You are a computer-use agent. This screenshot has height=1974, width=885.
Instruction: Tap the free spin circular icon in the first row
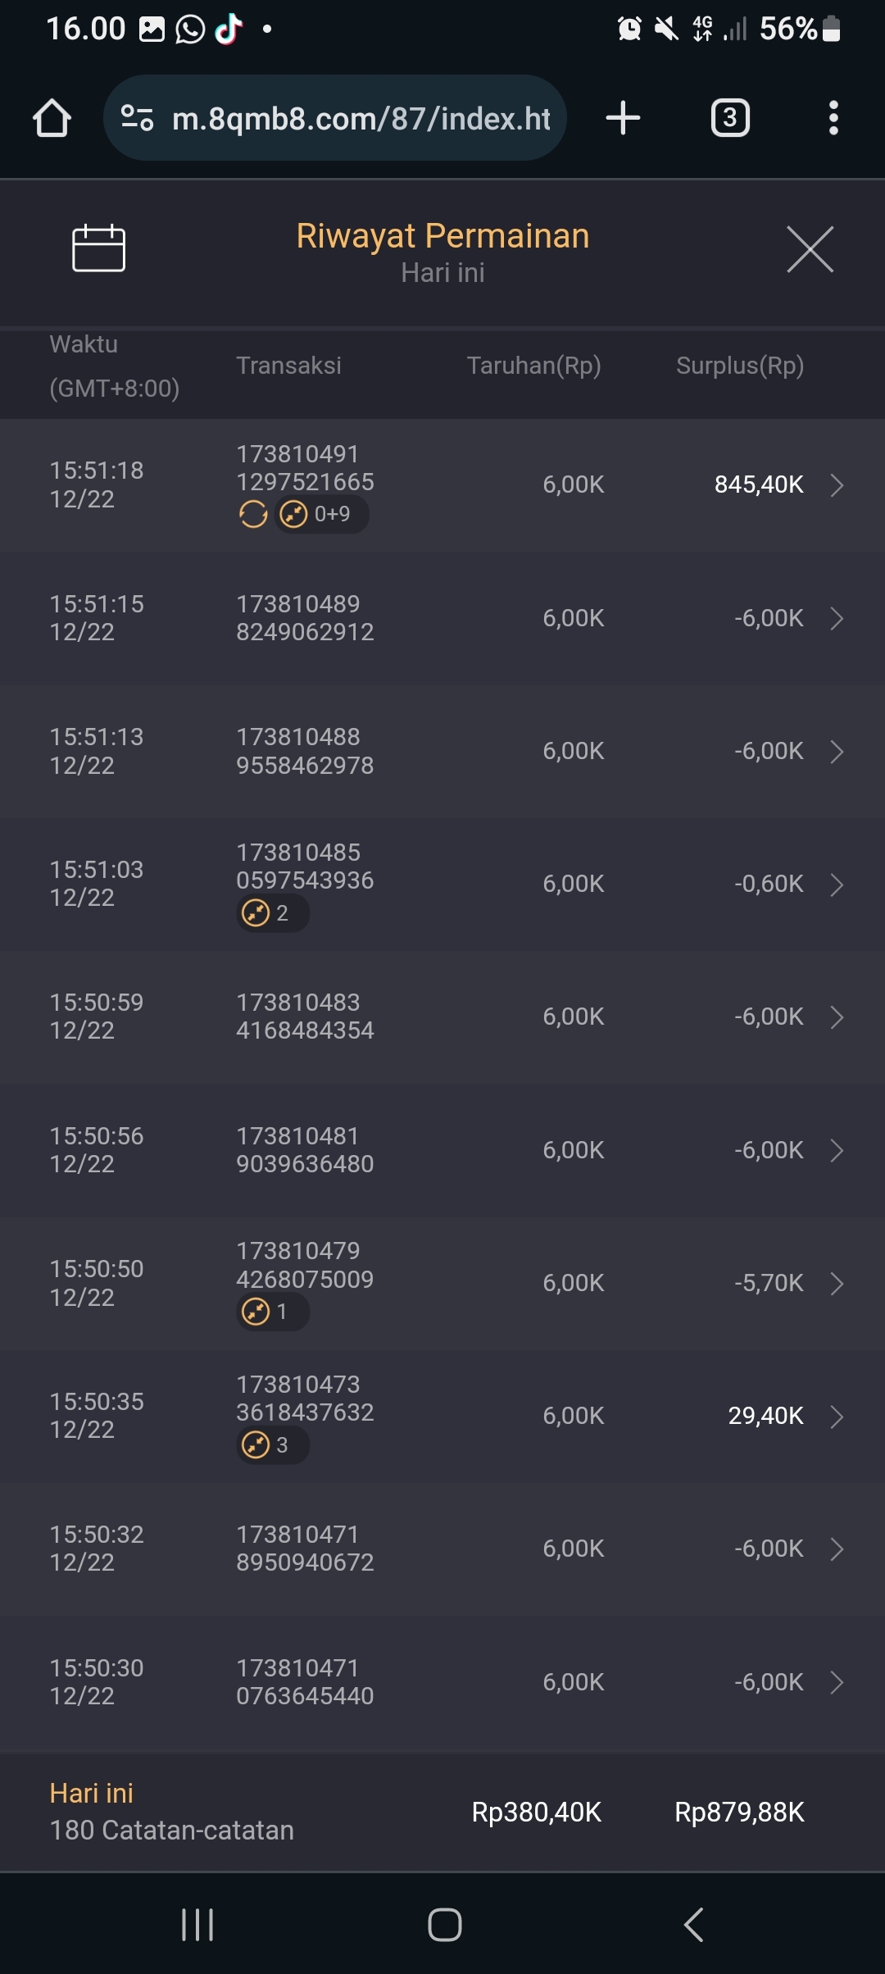[x=253, y=515]
